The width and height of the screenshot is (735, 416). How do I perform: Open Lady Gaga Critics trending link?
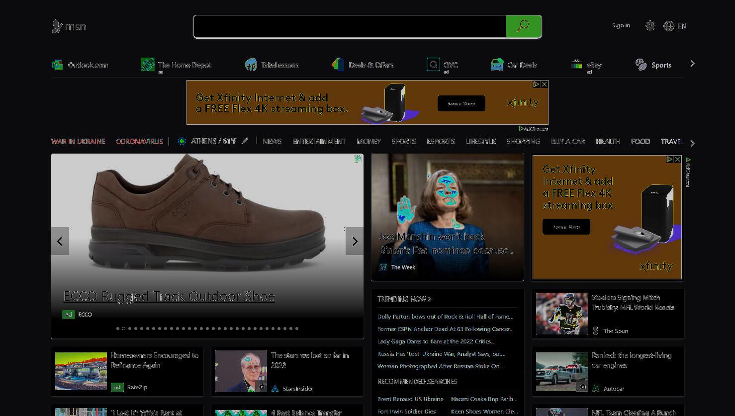[436, 341]
